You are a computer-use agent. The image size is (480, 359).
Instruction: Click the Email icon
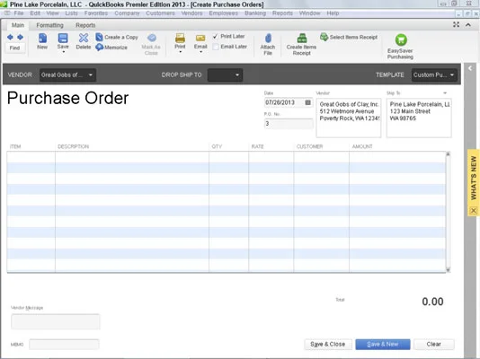click(200, 39)
